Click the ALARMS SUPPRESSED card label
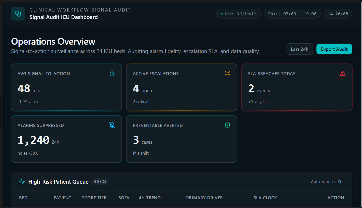Viewport: 362px width, 208px height. [x=41, y=125]
